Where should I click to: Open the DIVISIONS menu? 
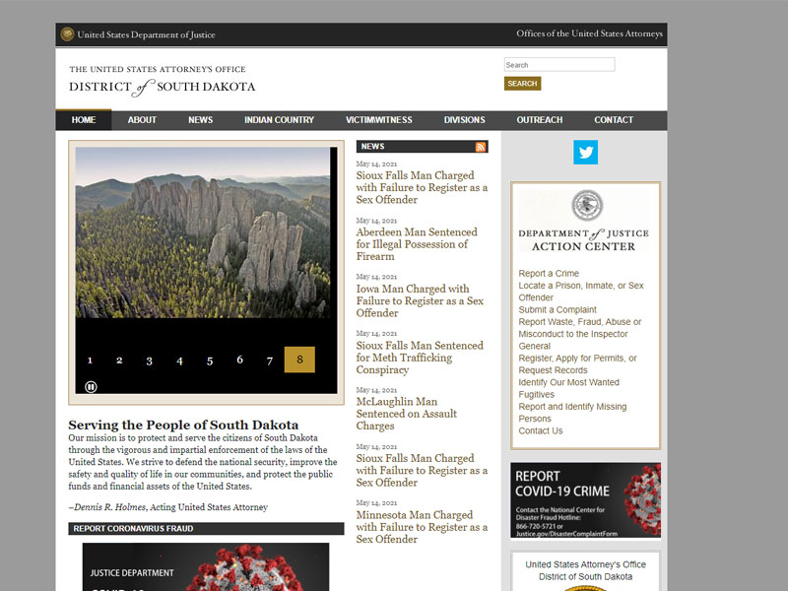click(x=463, y=119)
